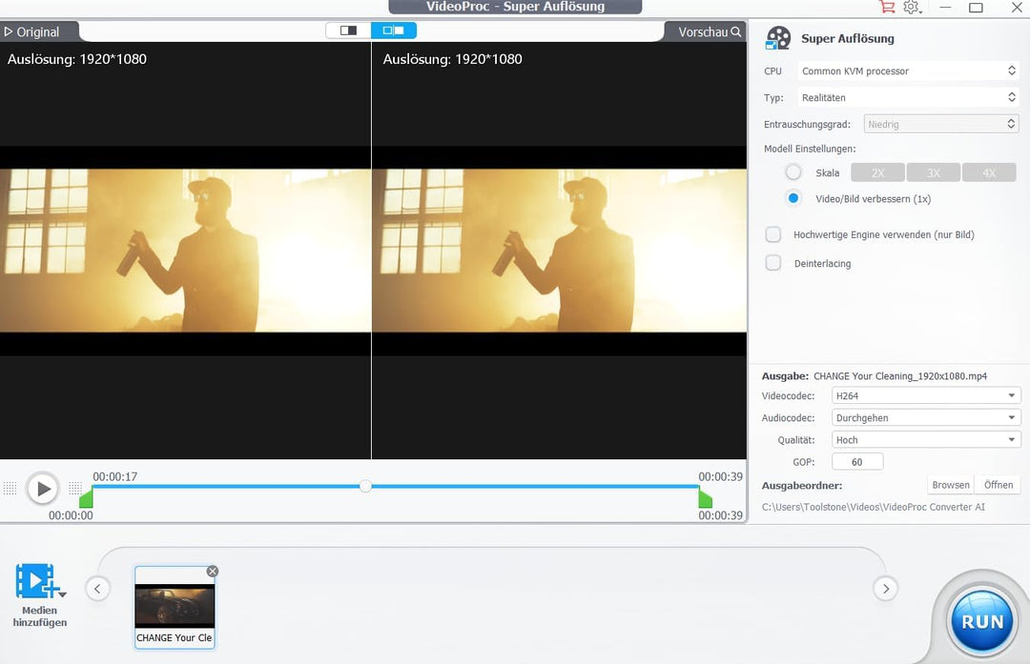
Task: Expand the Audiocodec Durchgehen dropdown
Action: (x=925, y=417)
